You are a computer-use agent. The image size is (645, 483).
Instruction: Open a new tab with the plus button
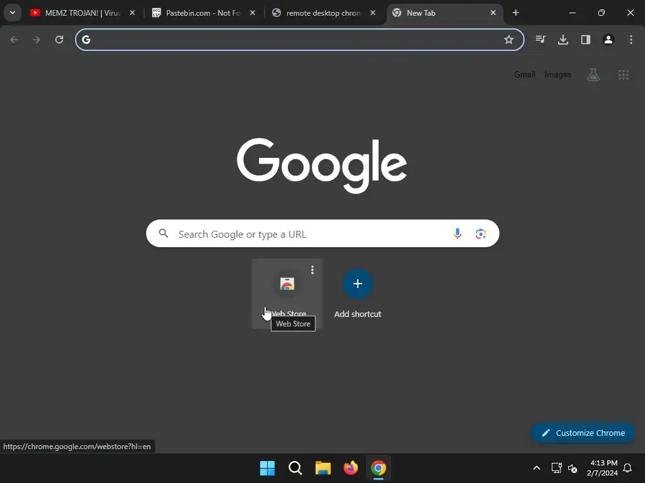[x=516, y=13]
